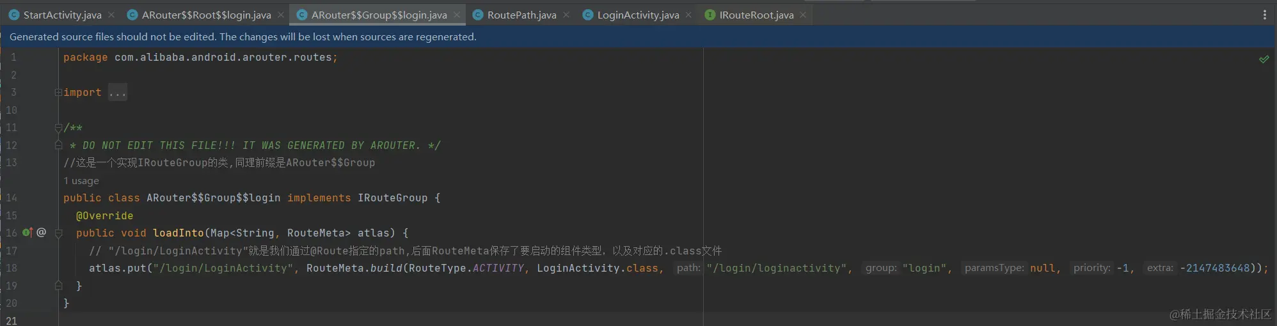Viewport: 1277px width, 326px height.
Task: Switch to the StartActivity.java tab
Action: (x=62, y=15)
